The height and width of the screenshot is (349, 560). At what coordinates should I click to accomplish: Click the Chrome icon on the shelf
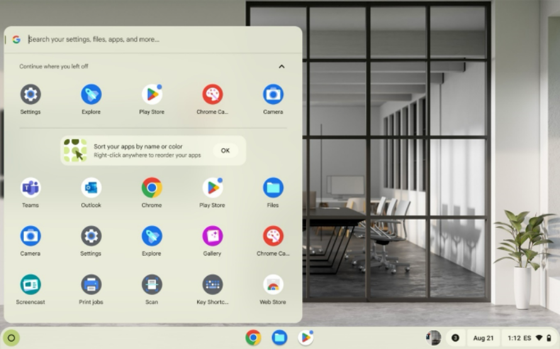(x=253, y=338)
